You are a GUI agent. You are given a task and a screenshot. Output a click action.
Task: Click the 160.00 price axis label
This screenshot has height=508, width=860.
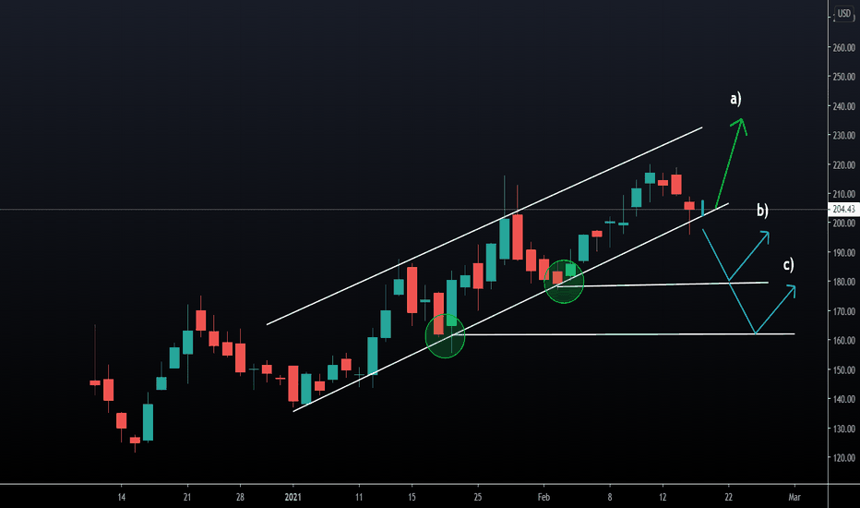point(844,341)
